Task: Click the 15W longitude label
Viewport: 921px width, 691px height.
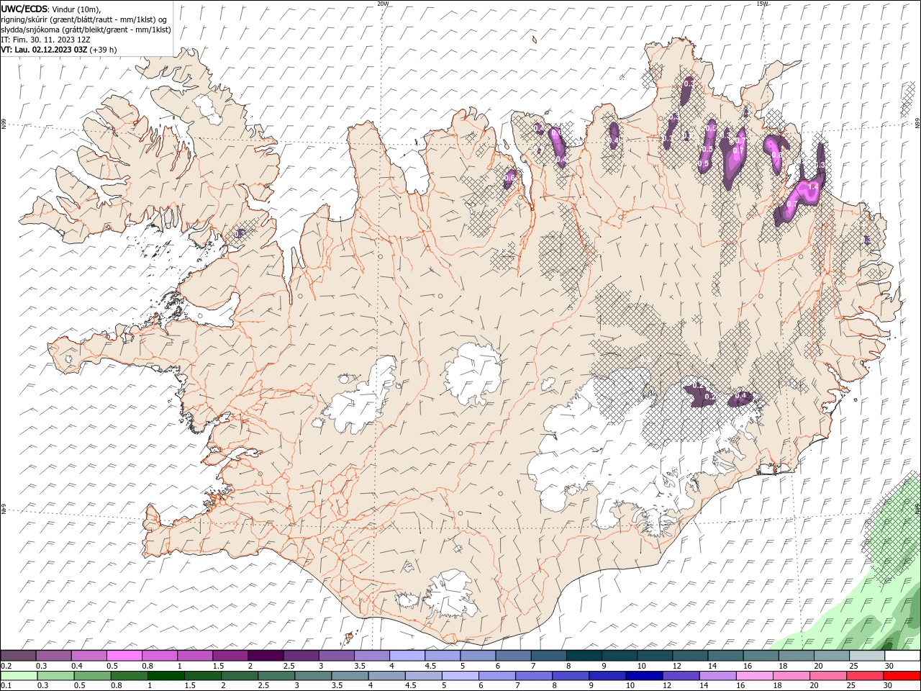Action: point(762,4)
